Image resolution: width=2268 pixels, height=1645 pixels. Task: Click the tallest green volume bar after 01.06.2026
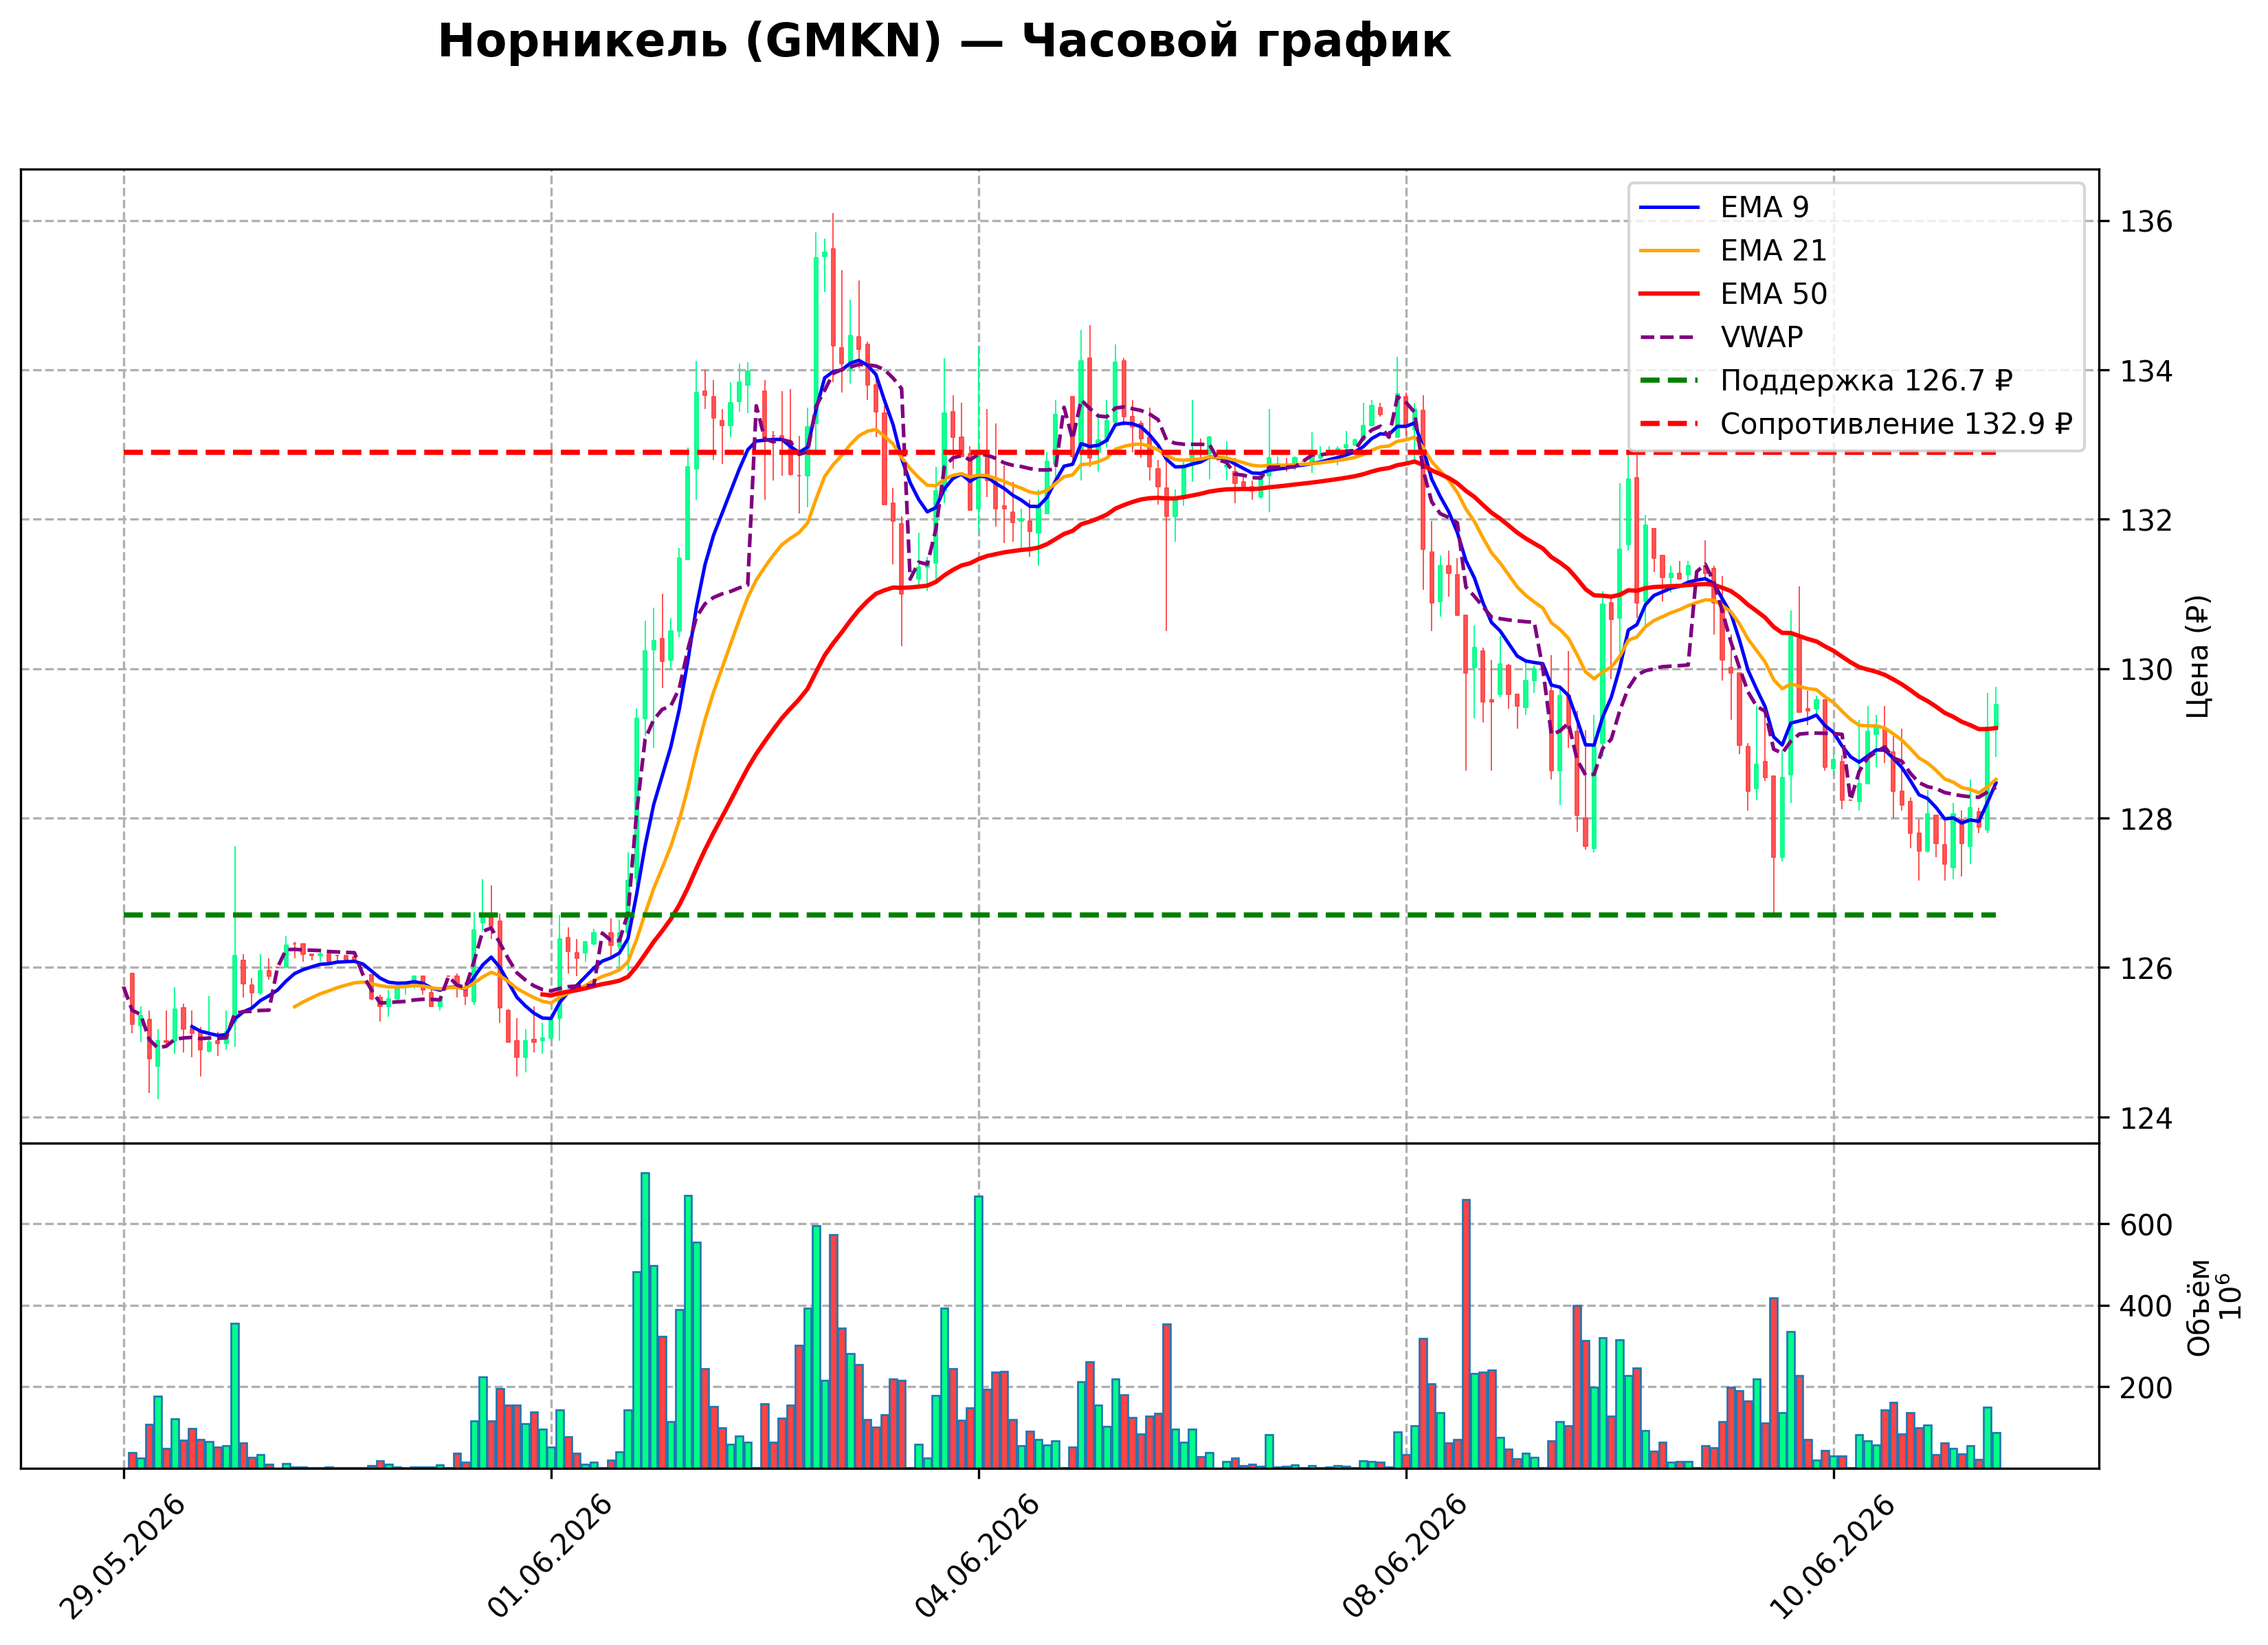pyautogui.click(x=645, y=1320)
